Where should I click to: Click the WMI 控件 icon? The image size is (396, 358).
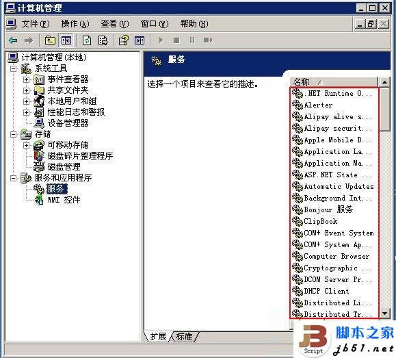39,200
